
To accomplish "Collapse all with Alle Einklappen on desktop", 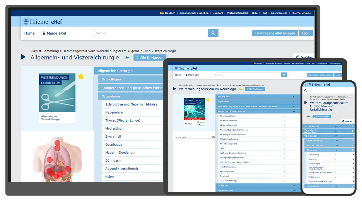I will tap(150, 57).
